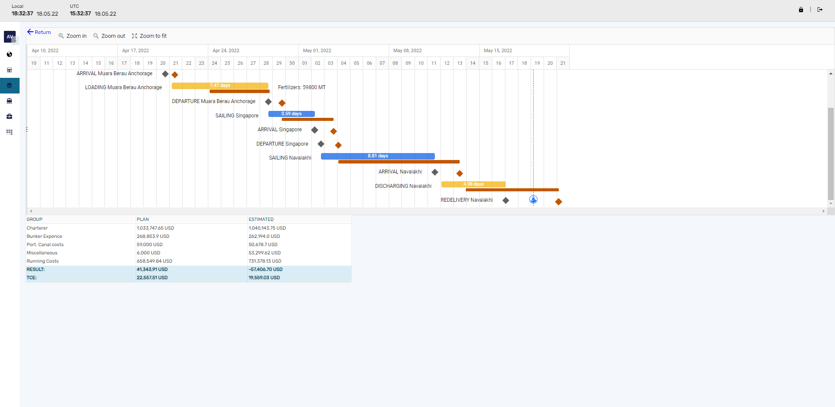Click the current vessel position marker
This screenshot has width=835, height=407.
pyautogui.click(x=533, y=200)
